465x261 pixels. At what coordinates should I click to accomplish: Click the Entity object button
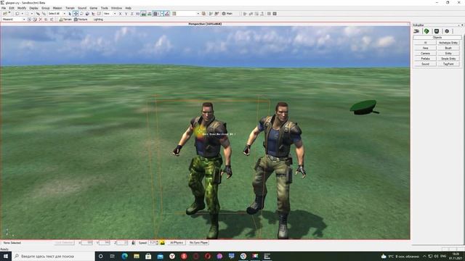[x=448, y=53]
